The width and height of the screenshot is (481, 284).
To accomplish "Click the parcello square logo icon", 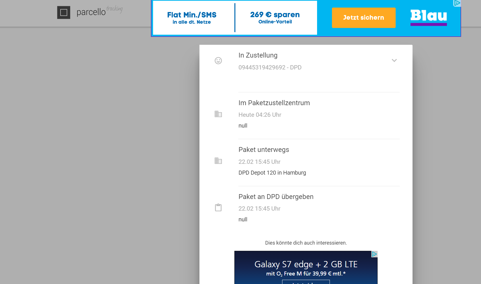I will coord(64,12).
